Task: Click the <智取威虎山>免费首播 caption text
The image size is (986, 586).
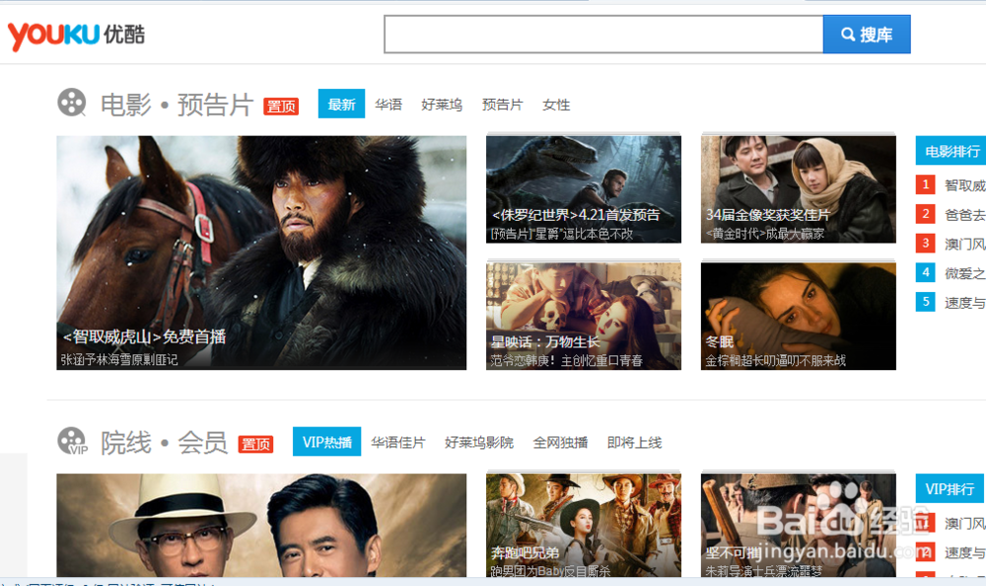Action: point(144,336)
